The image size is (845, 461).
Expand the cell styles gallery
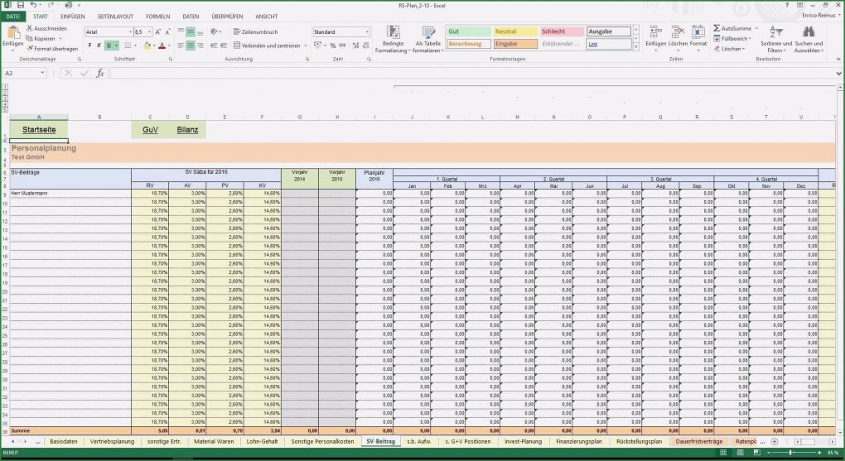click(636, 47)
